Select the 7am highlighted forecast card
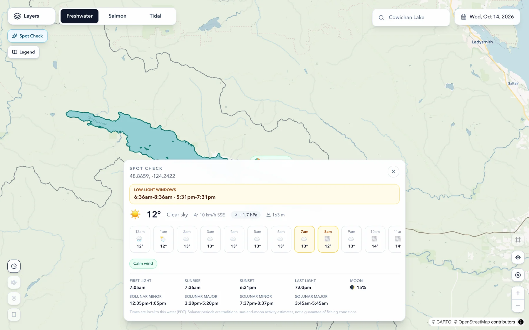 (304, 239)
